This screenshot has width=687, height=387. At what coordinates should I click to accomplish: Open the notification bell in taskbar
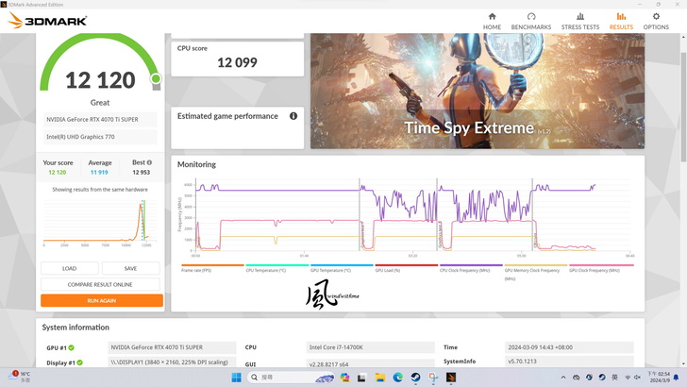tap(676, 378)
